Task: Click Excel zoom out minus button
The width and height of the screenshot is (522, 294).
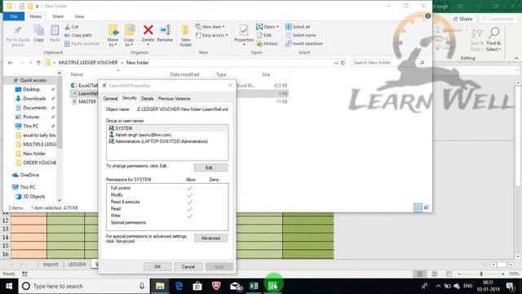Action: pos(459,274)
